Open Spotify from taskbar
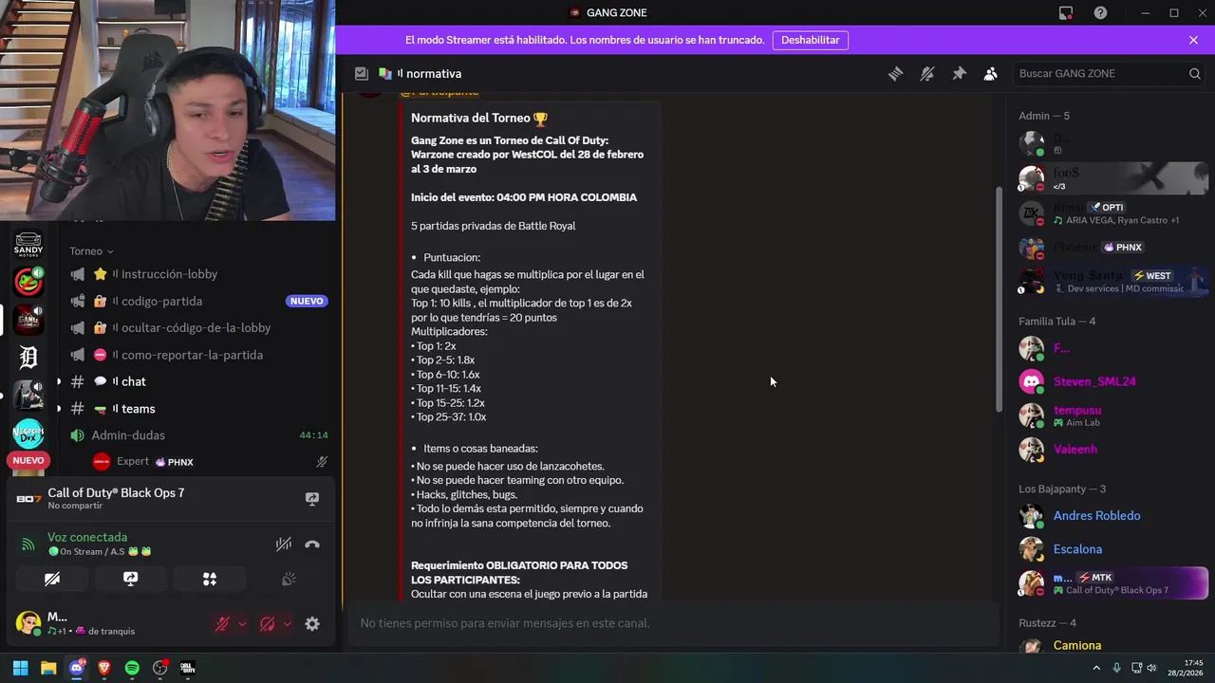The image size is (1215, 683). coord(132,668)
